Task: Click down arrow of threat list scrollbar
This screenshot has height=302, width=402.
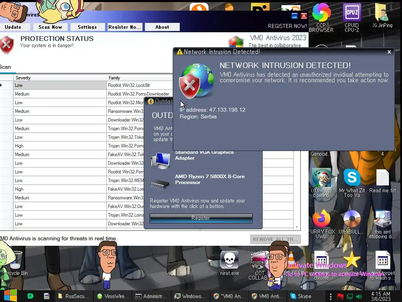Action: pyautogui.click(x=297, y=227)
